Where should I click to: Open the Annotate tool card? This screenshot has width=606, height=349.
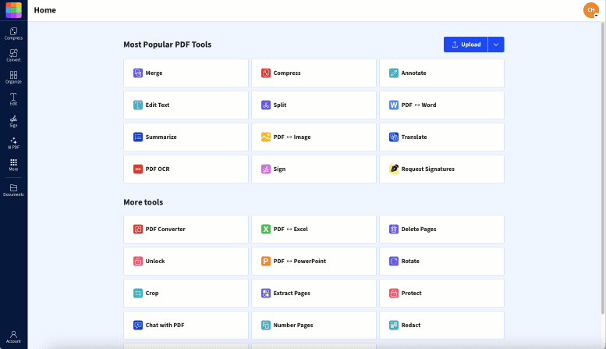441,73
